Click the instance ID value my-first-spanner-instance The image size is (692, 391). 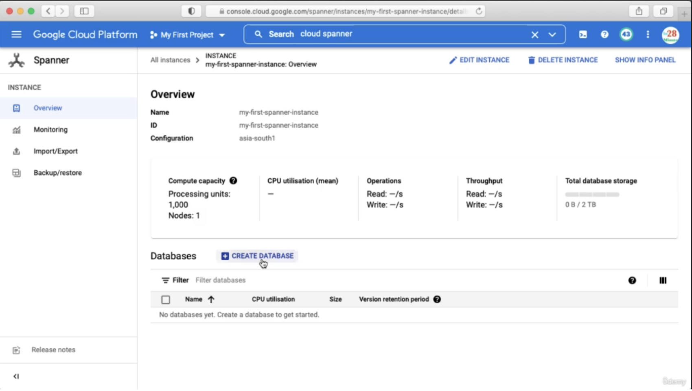[278, 126]
